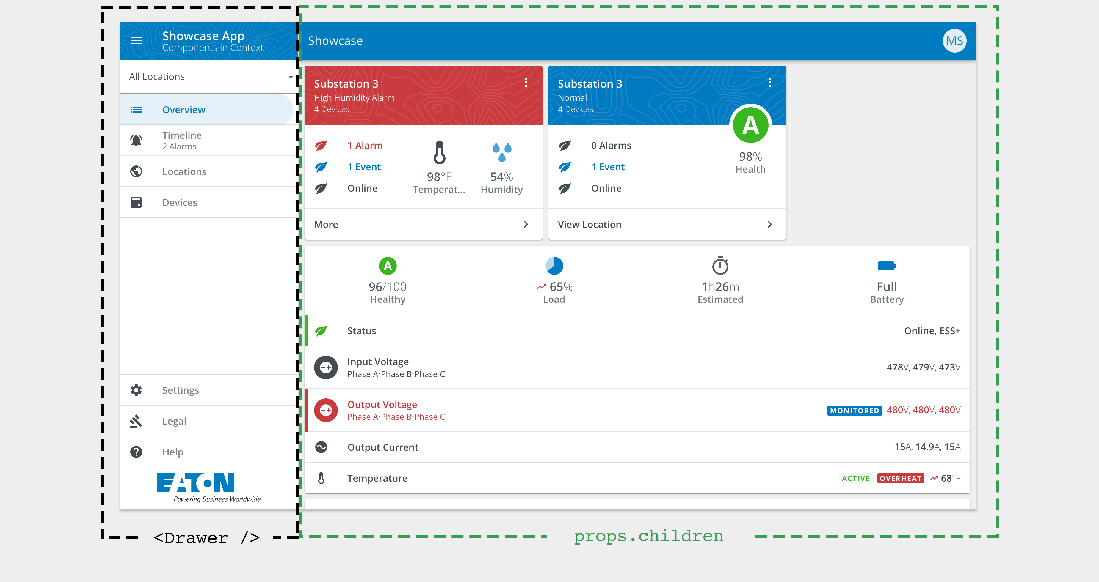Viewport: 1099px width, 582px height.
Task: Click the green A icon above 96/100
Action: (388, 266)
